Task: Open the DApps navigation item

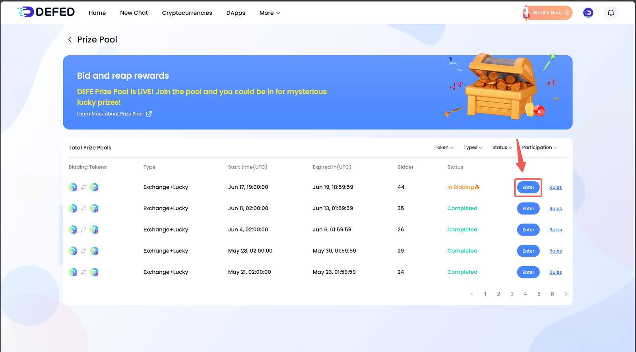Action: [236, 13]
